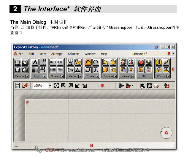Click the caret-shaped logic icon in Logic
Image resolution: width=184 pixels, height=156 pixels.
pos(35,62)
